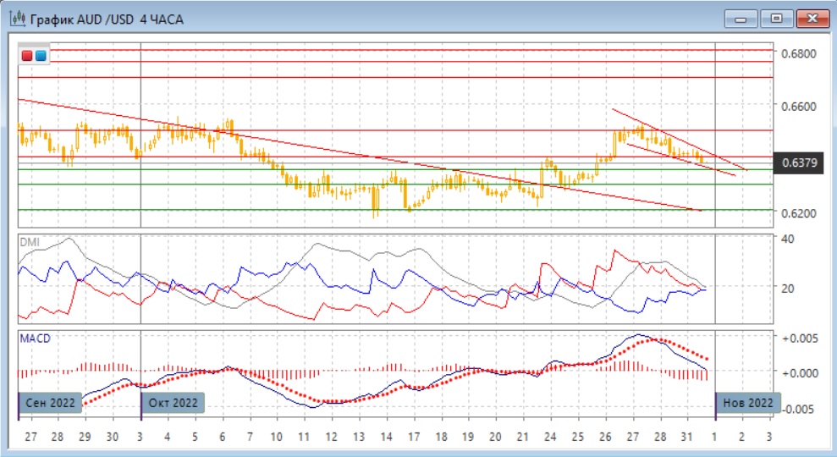Select the Ноя 2022 month marker
The width and height of the screenshot is (837, 457).
click(748, 403)
